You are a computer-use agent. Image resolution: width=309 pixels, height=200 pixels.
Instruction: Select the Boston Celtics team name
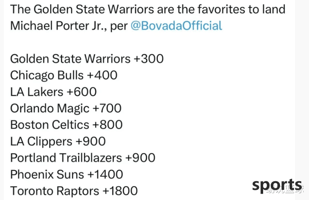tap(50, 125)
